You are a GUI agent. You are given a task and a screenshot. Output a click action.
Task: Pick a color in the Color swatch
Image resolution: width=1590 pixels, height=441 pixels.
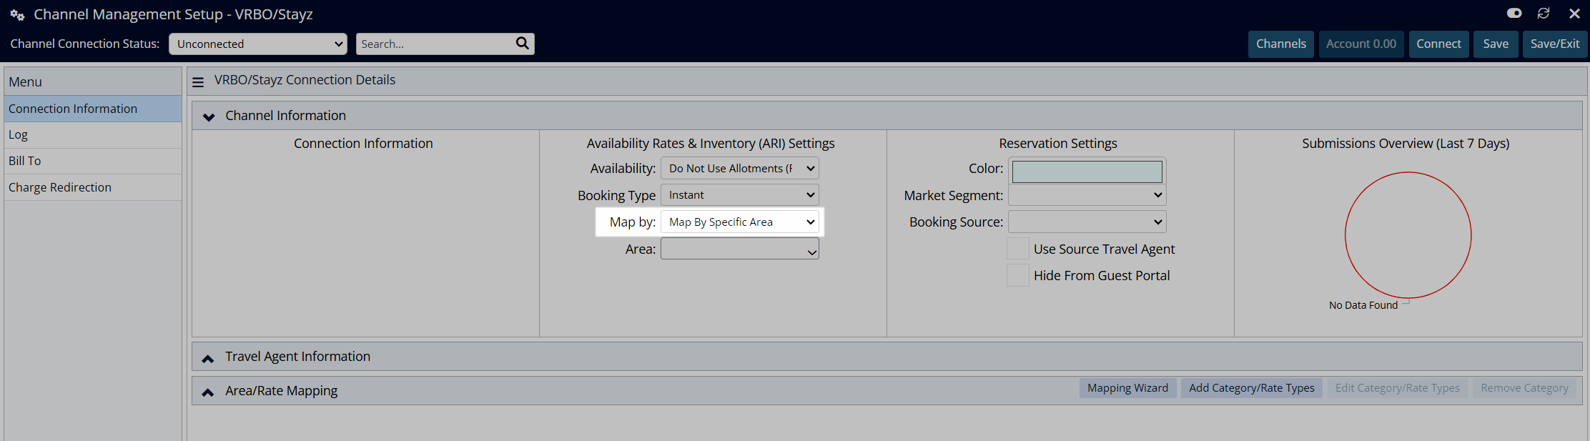click(x=1087, y=172)
